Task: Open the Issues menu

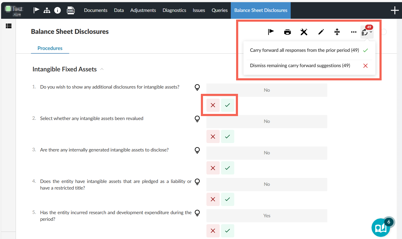Action: [x=199, y=10]
